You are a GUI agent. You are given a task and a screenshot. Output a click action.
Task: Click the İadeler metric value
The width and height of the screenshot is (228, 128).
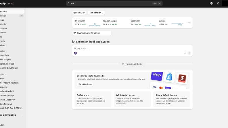tap(161, 24)
